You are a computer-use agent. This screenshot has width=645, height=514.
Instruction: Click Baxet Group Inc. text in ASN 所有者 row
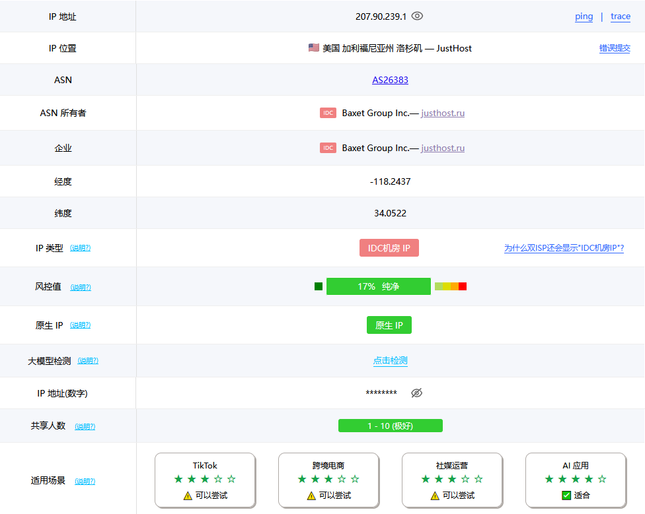coord(375,113)
